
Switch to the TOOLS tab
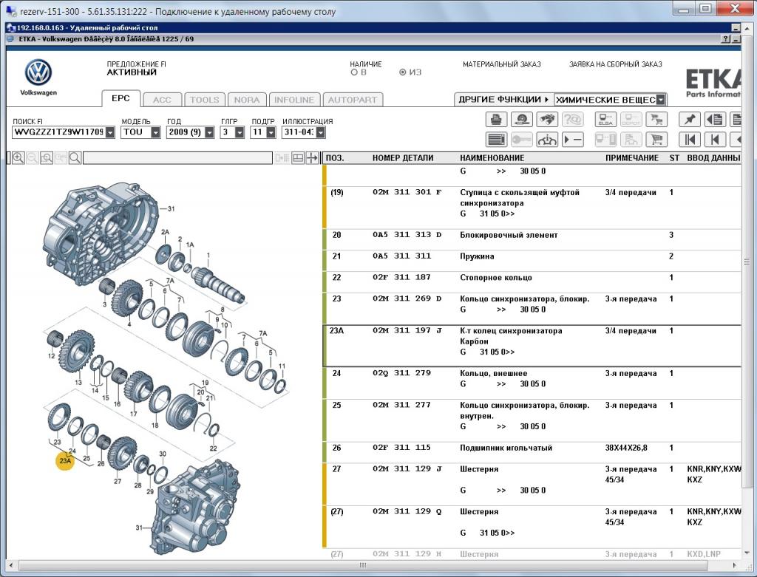coord(204,100)
